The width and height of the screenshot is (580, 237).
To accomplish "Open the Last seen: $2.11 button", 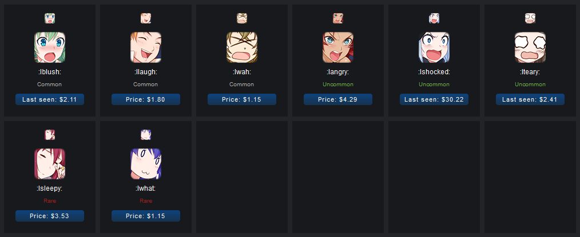I will coord(50,99).
